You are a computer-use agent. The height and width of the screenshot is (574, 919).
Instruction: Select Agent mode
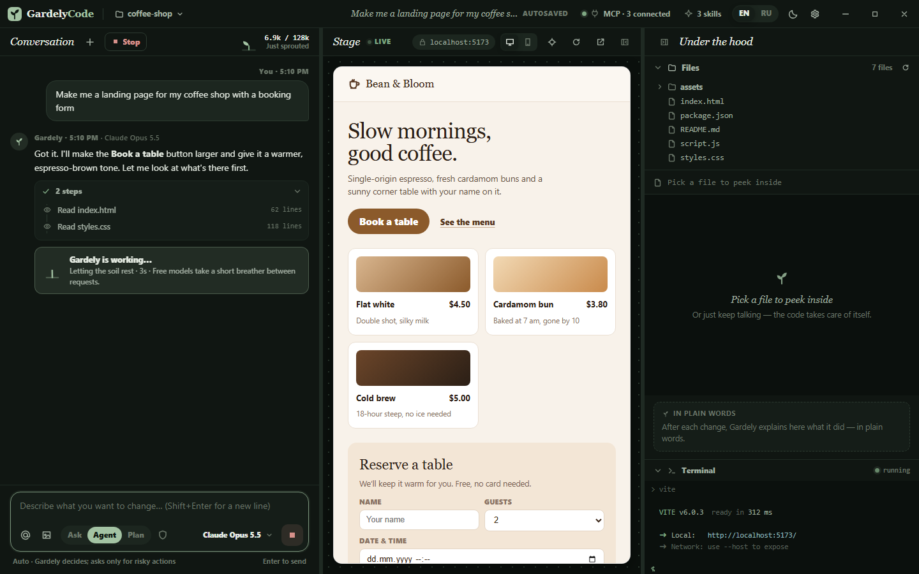105,535
